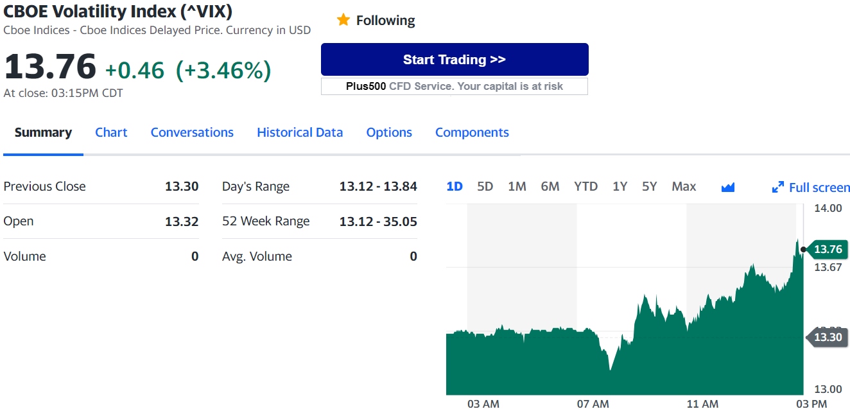Open the Components tab
The image size is (850, 409).
pos(472,132)
